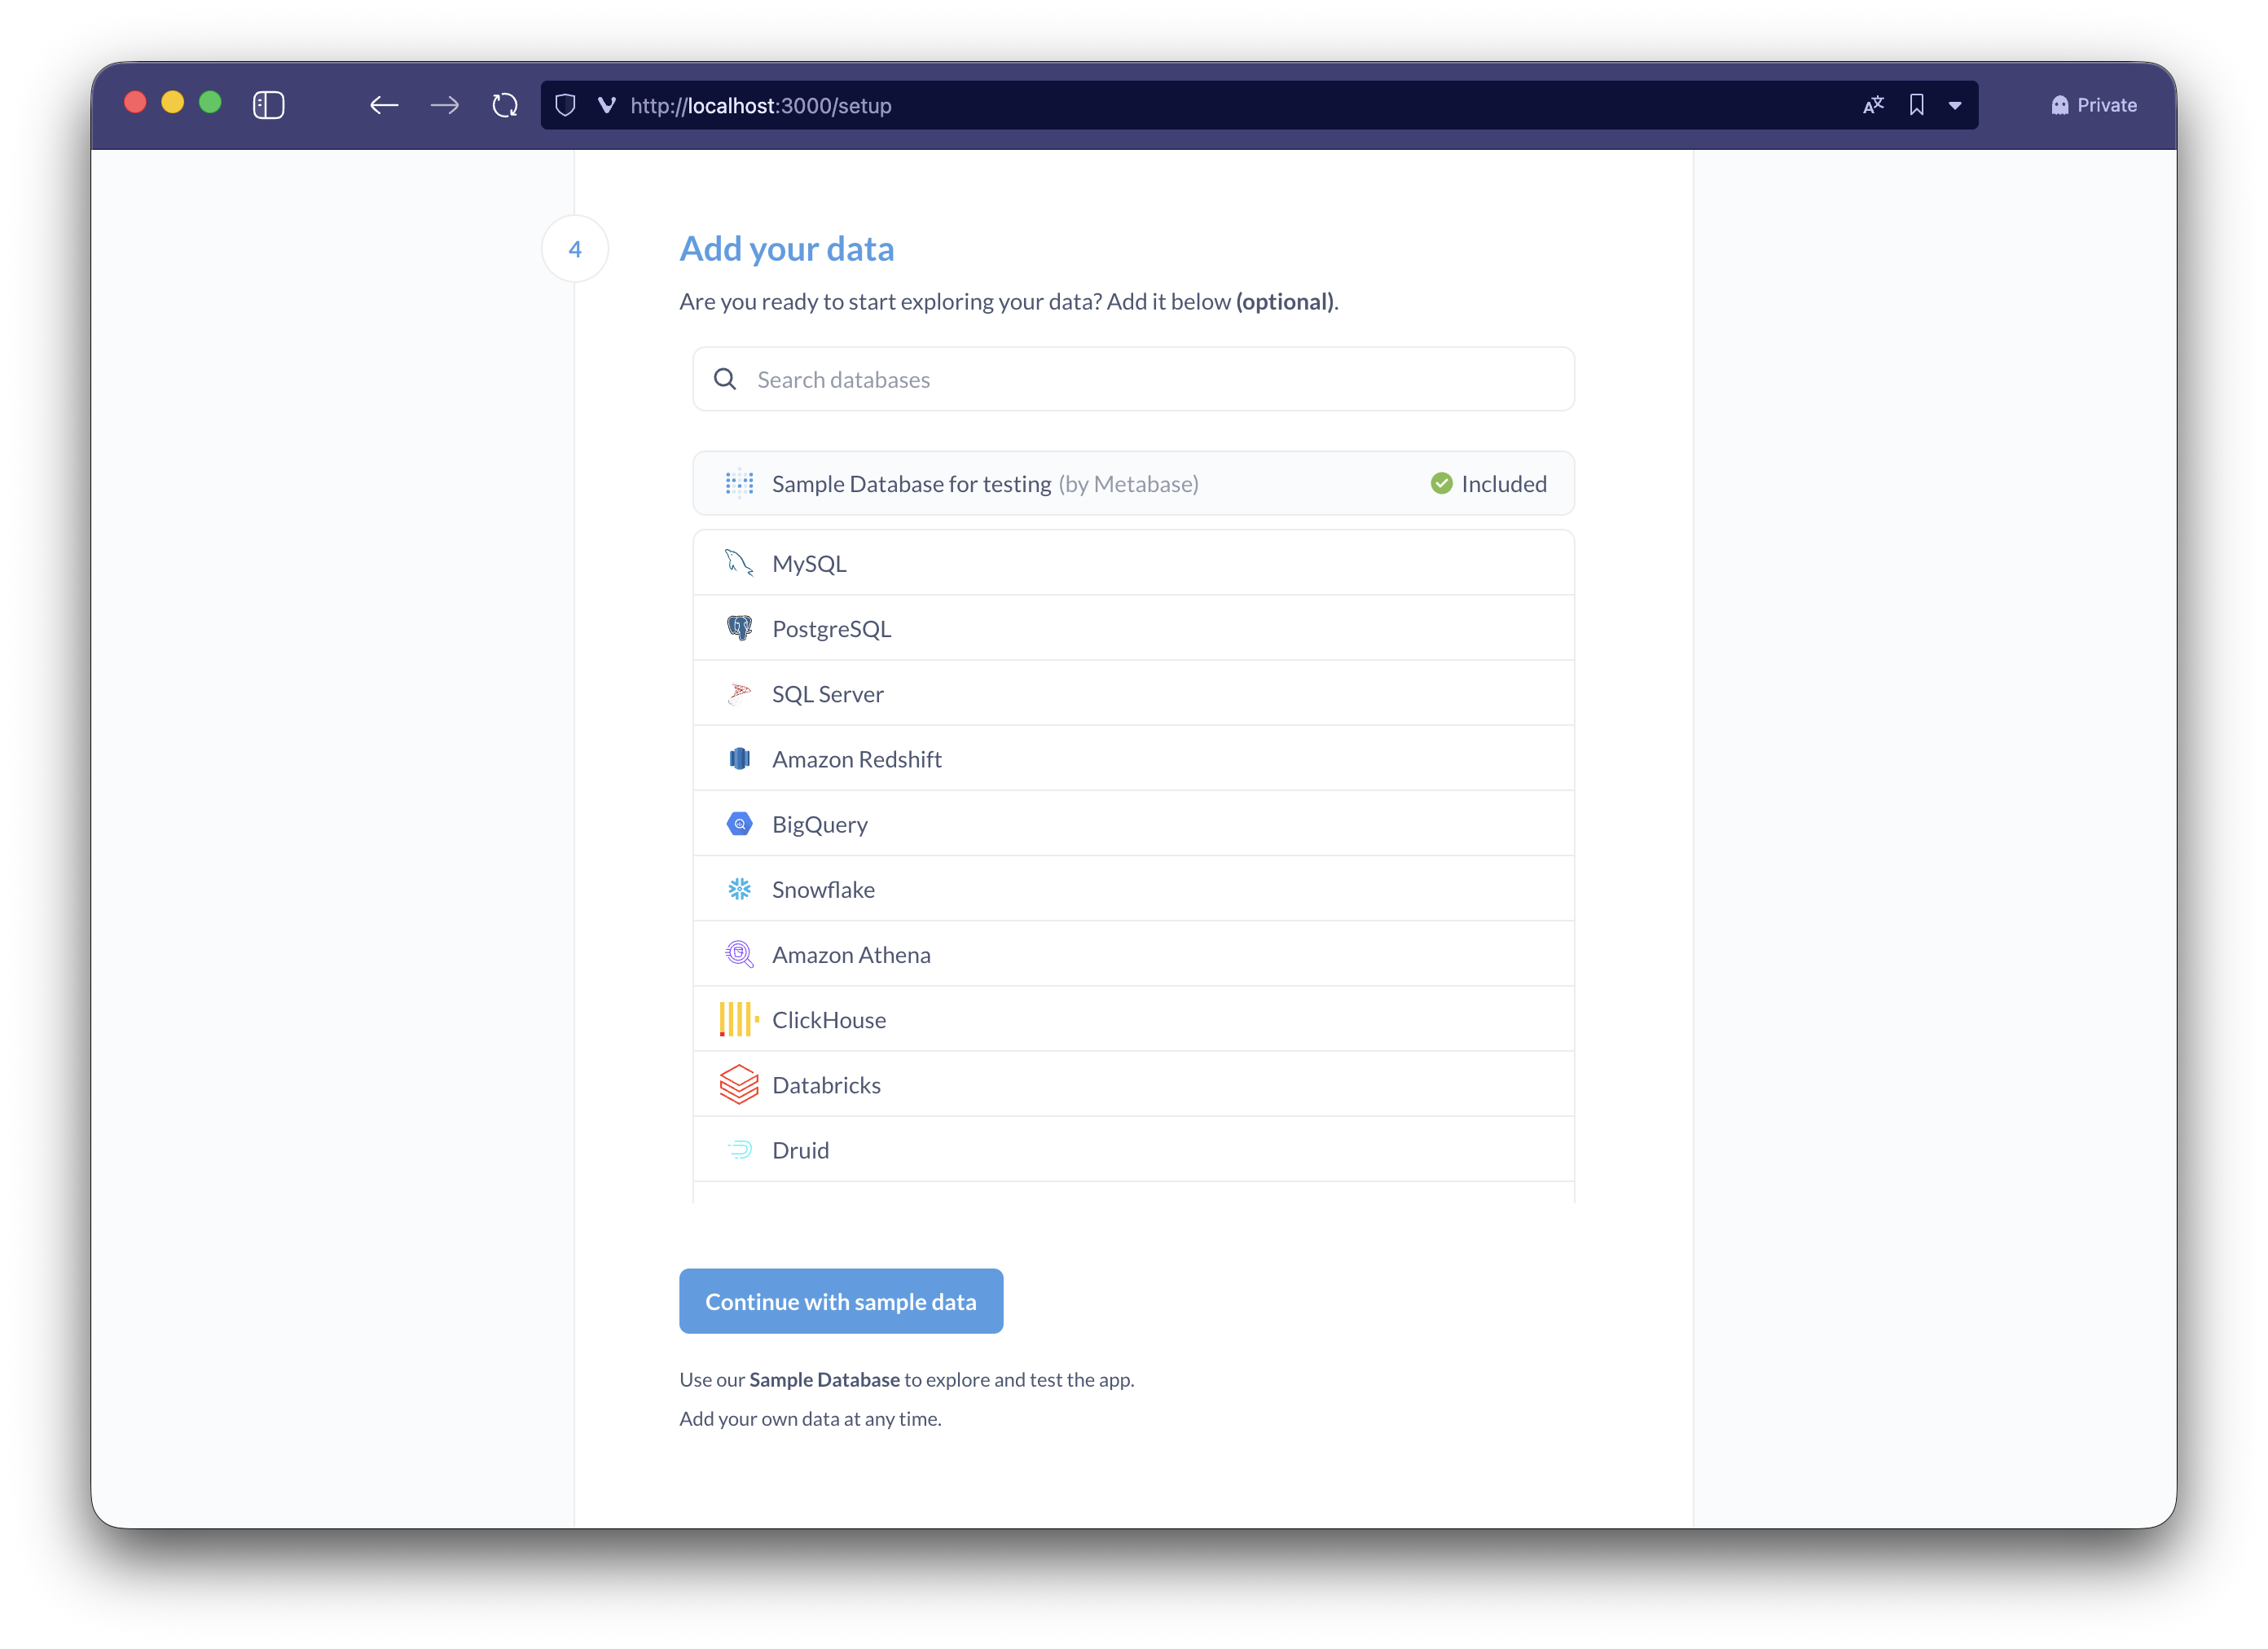Click into the Search databases field
Viewport: 2268px width, 1649px height.
tap(1150, 380)
